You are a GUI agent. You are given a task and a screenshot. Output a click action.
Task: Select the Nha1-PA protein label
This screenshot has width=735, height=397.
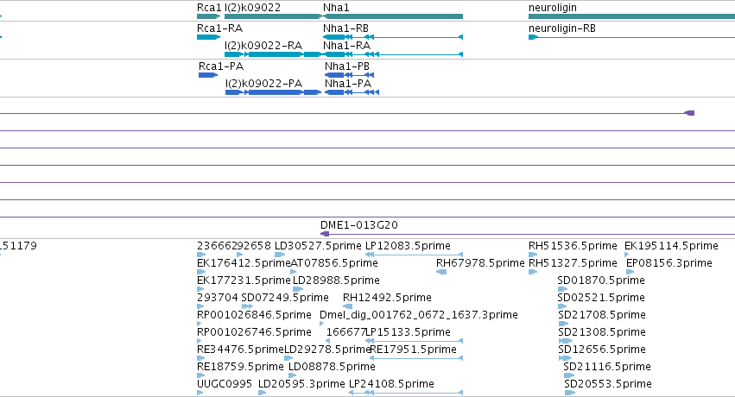(348, 84)
